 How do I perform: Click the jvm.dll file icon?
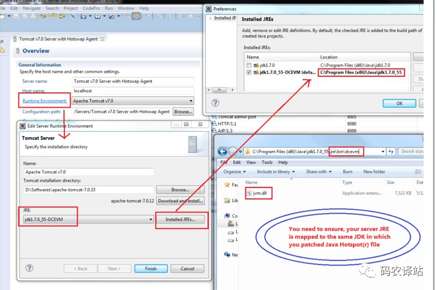(x=249, y=193)
